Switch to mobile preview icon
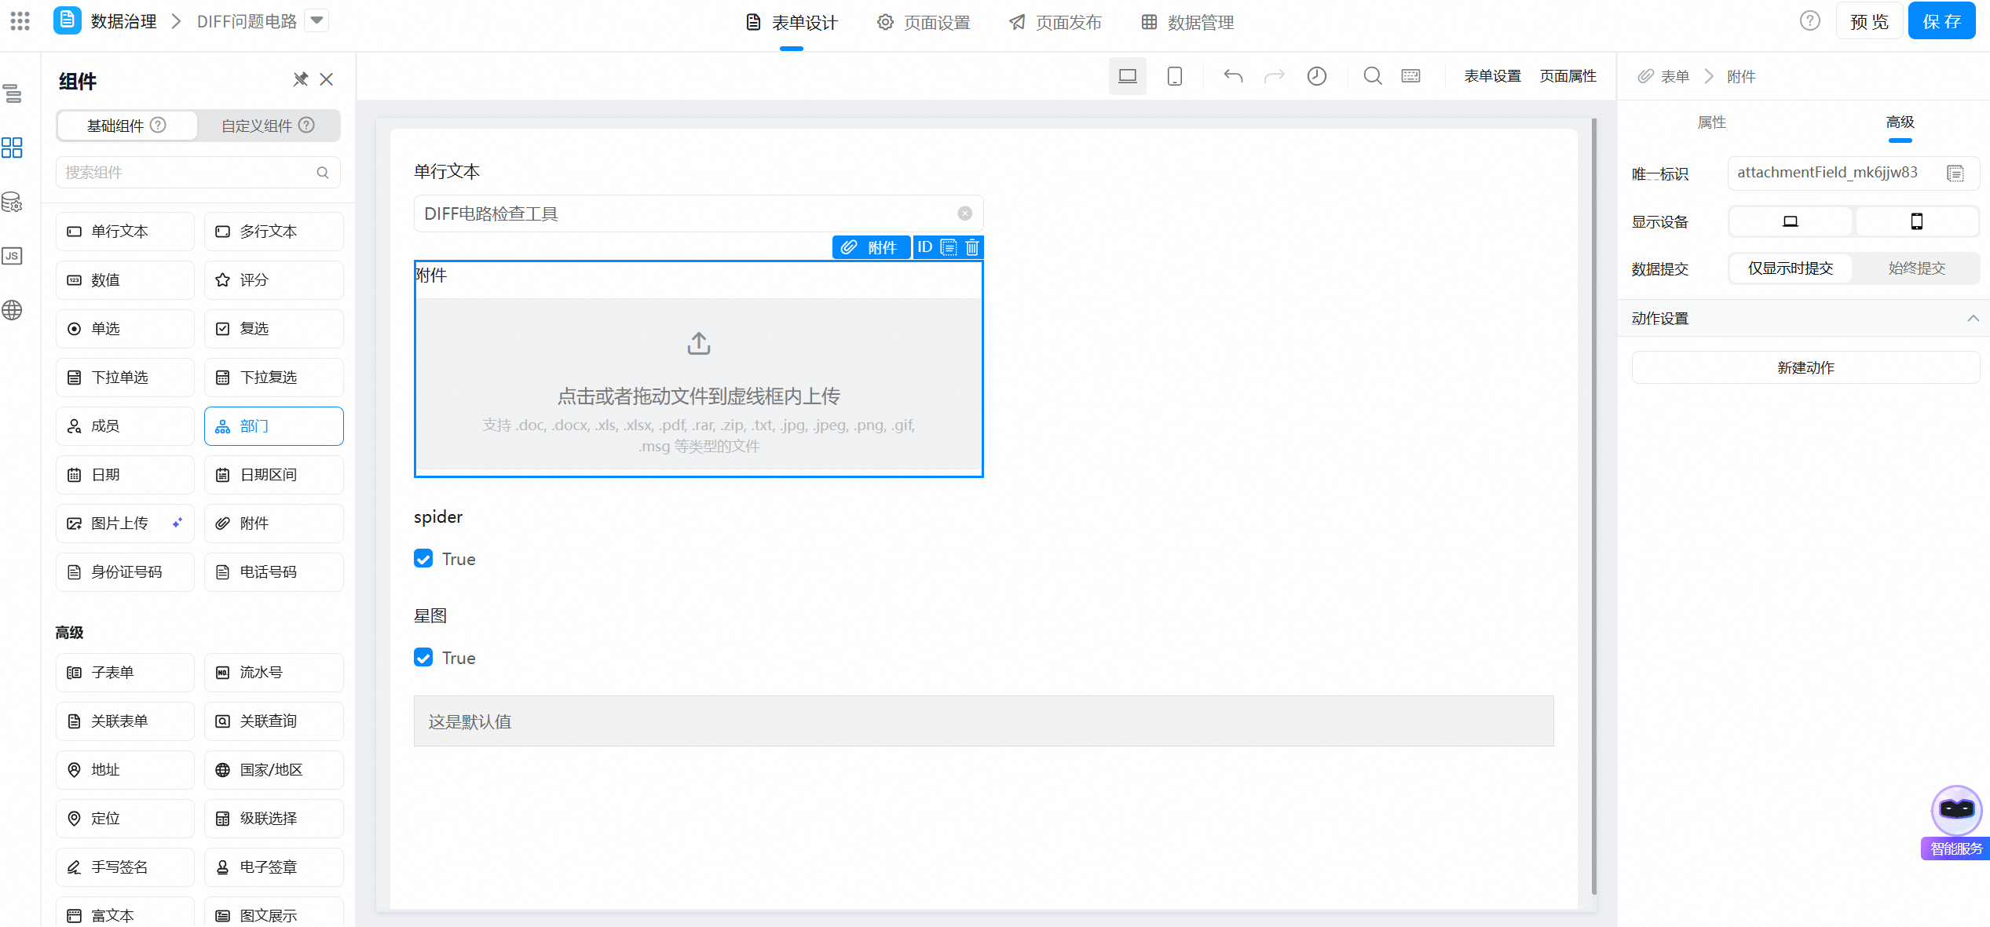 pyautogui.click(x=1174, y=76)
